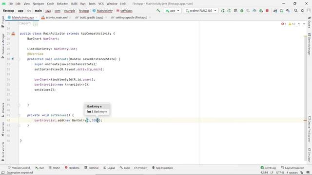
Task: Open the Project tool window
Action: [3, 21]
